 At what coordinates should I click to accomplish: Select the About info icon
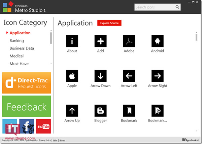pos(72,41)
